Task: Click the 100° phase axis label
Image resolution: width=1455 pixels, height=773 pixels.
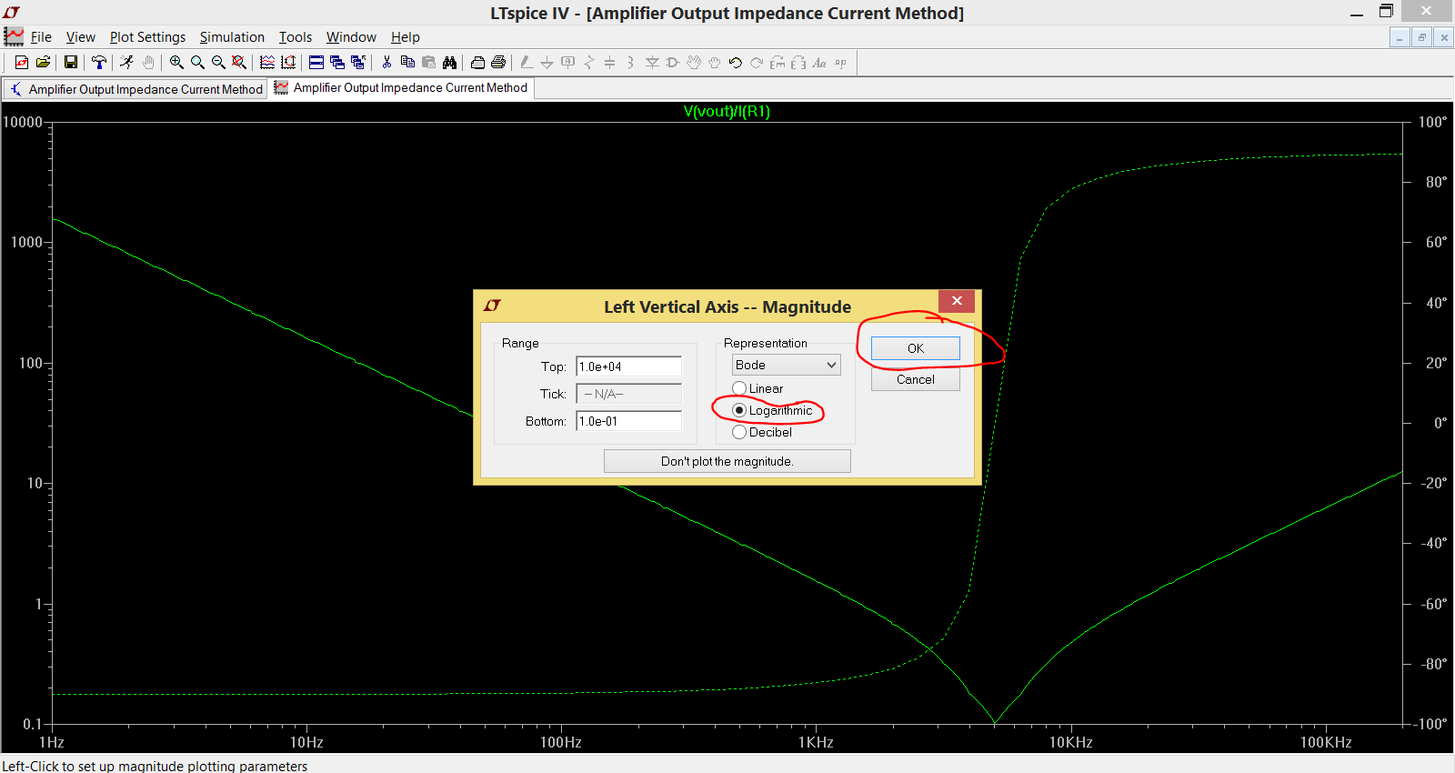Action: coord(1433,122)
